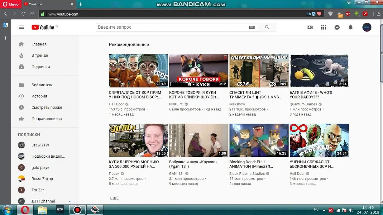Open Who's Your Daddy video thumbnail

click(319, 71)
